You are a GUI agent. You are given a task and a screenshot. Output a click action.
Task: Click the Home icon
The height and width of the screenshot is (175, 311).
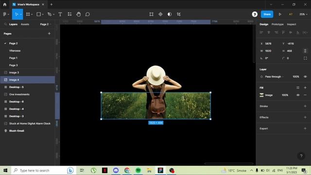coord(5,4)
